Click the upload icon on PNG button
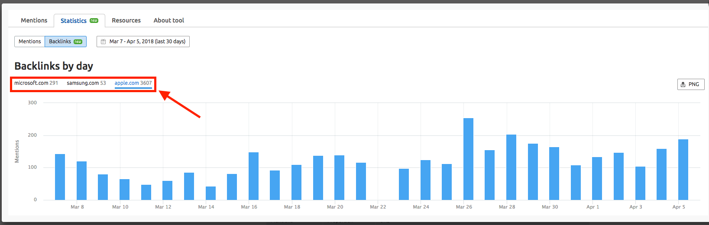This screenshot has height=225, width=709. point(683,84)
